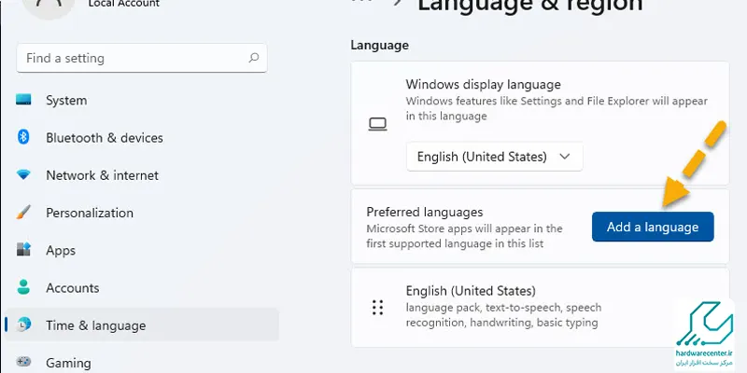Click the chevron in English (United States) dropdown
The image size is (747, 373).
[565, 157]
